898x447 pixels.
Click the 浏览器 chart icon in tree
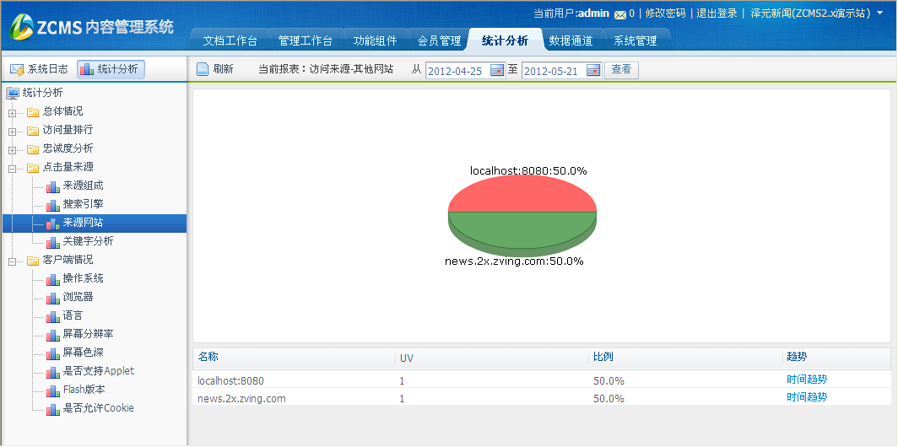[x=52, y=297]
